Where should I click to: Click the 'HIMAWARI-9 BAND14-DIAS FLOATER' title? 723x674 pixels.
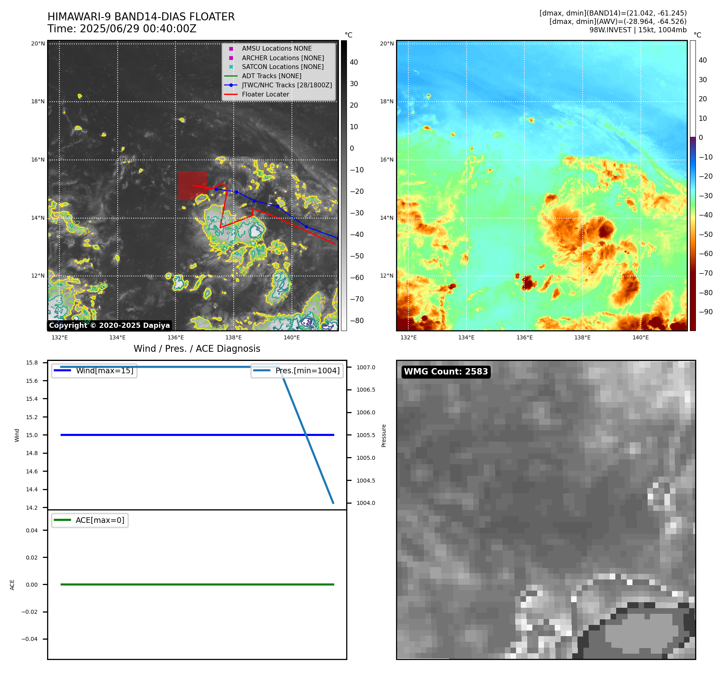141,17
